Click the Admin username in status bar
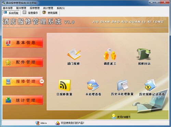 click(x=44, y=123)
